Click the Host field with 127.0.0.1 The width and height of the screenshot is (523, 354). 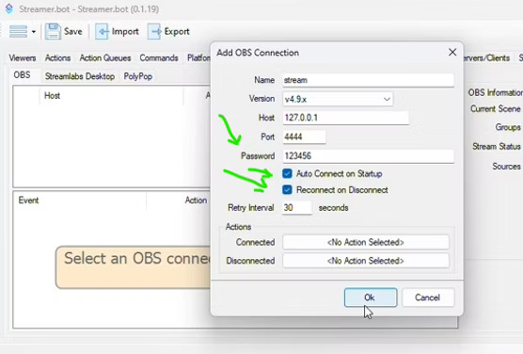(x=345, y=118)
